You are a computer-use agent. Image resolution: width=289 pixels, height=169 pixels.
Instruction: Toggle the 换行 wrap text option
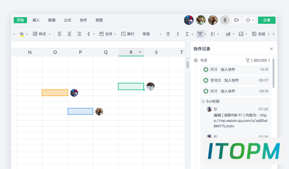click(x=127, y=34)
